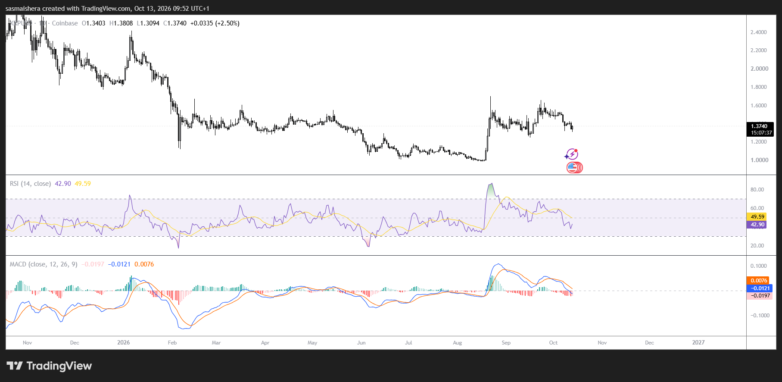Select the 'RSI (14, close)' indicator label
Image resolution: width=782 pixels, height=382 pixels.
30,184
